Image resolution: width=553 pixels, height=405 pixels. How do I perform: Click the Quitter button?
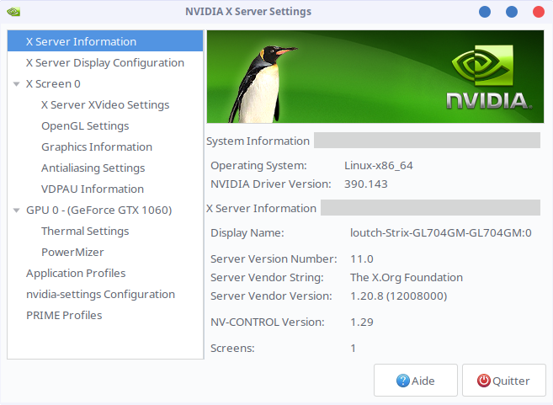pos(504,381)
